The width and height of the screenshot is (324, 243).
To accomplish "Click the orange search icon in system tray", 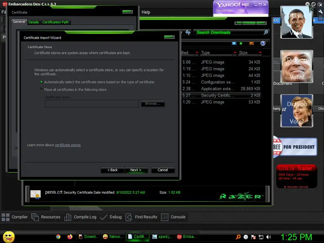I will 238,237.
